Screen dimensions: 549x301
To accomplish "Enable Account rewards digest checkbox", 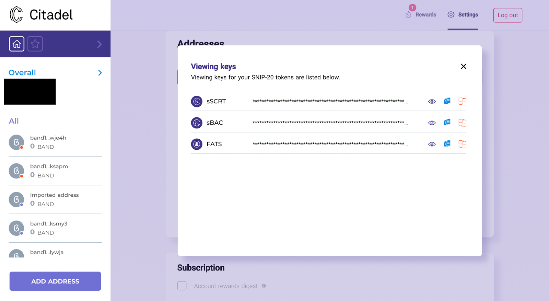I will 182,286.
